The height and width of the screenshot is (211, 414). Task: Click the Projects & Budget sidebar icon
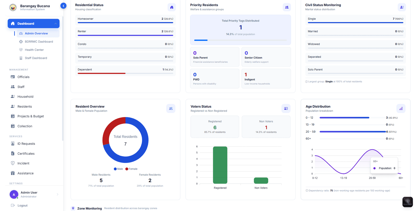pyautogui.click(x=13, y=116)
